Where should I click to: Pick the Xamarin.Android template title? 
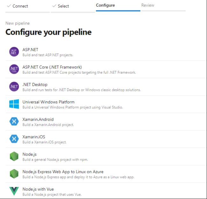(x=38, y=119)
